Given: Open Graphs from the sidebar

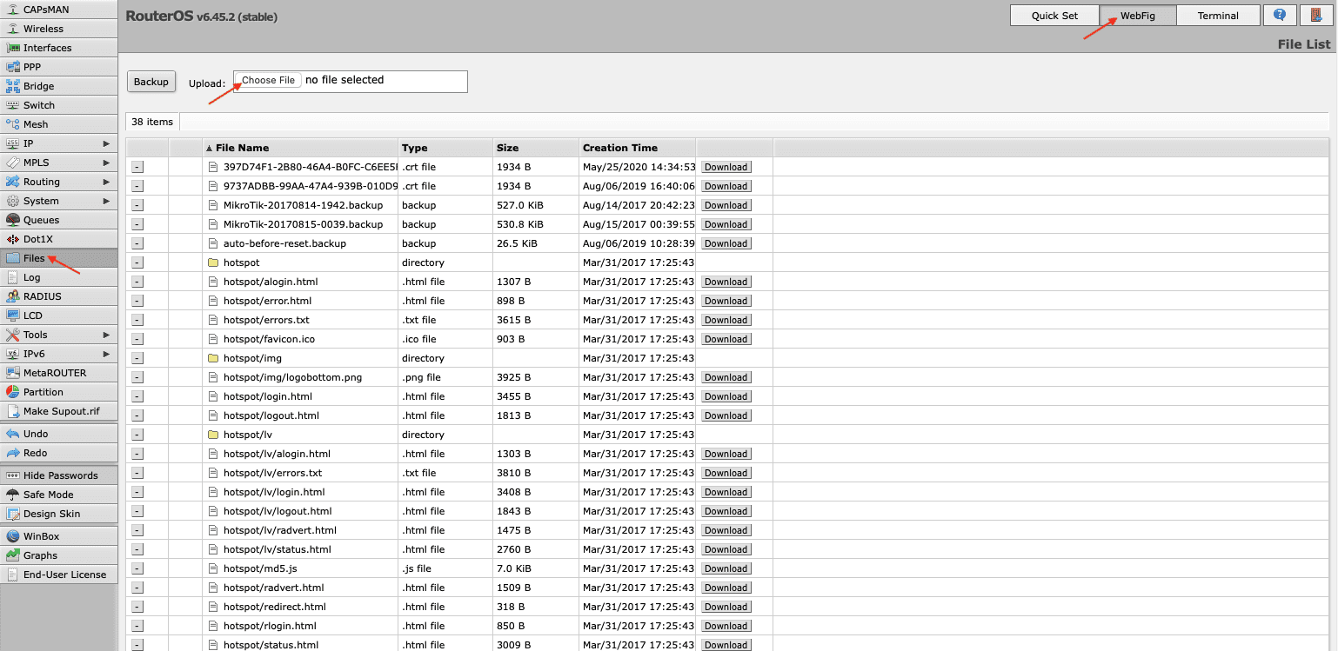Looking at the screenshot, I should 40,555.
